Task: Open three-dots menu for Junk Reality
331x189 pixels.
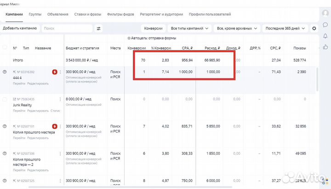Action: point(60,99)
